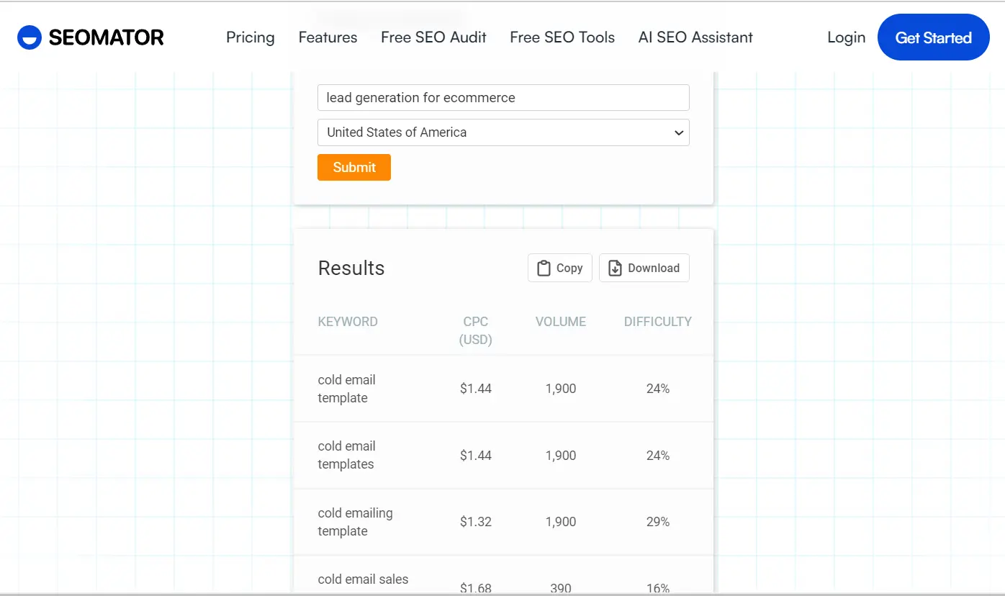Submit the keyword research query

tap(353, 167)
